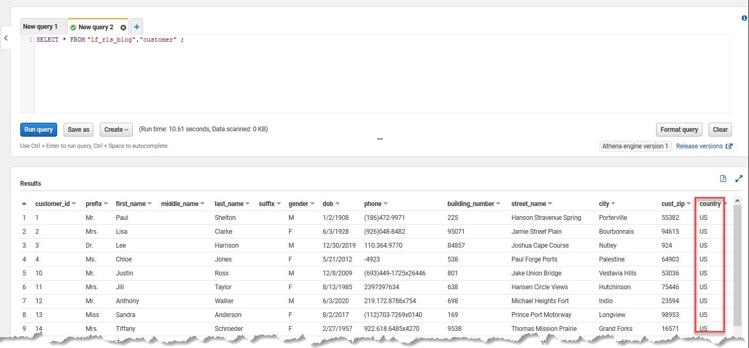Select the New query 2 tab
Screen dimensions: 749x348
pyautogui.click(x=96, y=27)
